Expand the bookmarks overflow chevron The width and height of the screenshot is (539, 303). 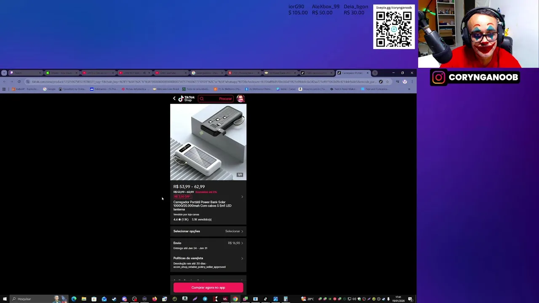[x=409, y=89]
